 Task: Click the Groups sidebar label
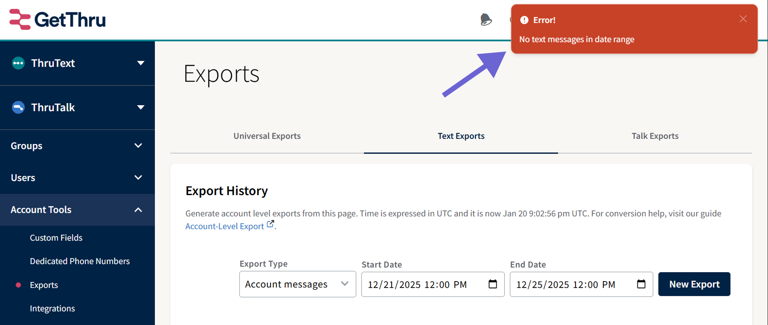(x=26, y=146)
